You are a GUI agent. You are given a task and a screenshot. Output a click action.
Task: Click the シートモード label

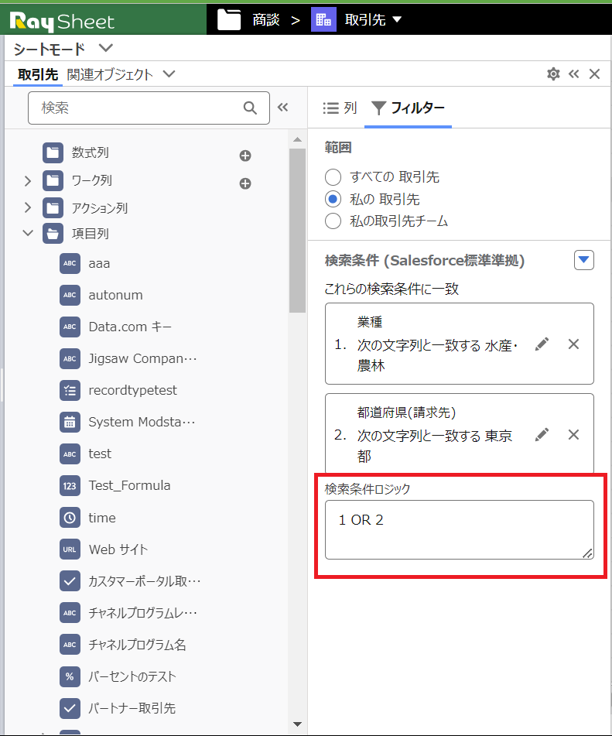click(50, 49)
